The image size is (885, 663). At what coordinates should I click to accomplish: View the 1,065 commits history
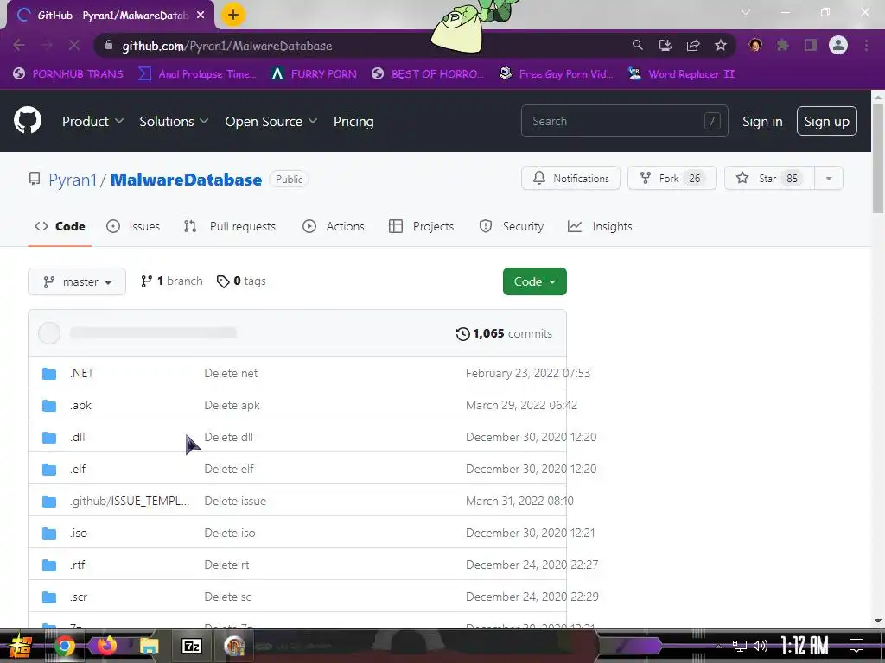tap(504, 334)
